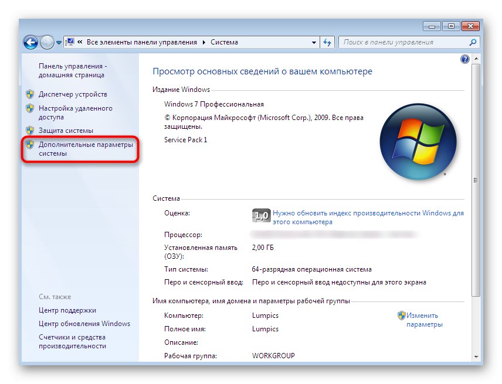Go back with the blue arrow button
502x384 pixels.
30,42
